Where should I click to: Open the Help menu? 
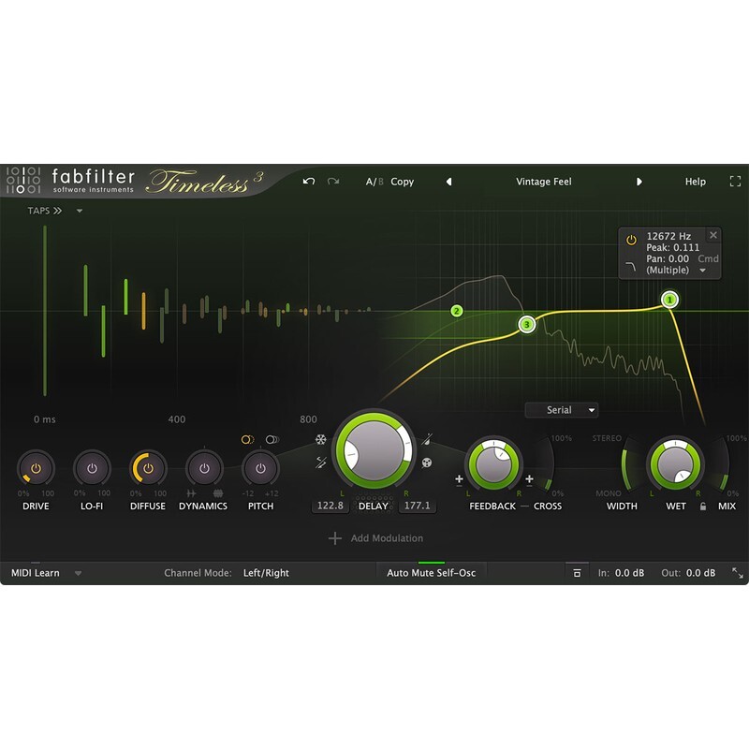696,182
